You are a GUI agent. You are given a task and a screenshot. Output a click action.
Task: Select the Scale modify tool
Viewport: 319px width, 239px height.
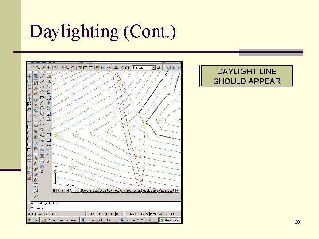click(48, 113)
